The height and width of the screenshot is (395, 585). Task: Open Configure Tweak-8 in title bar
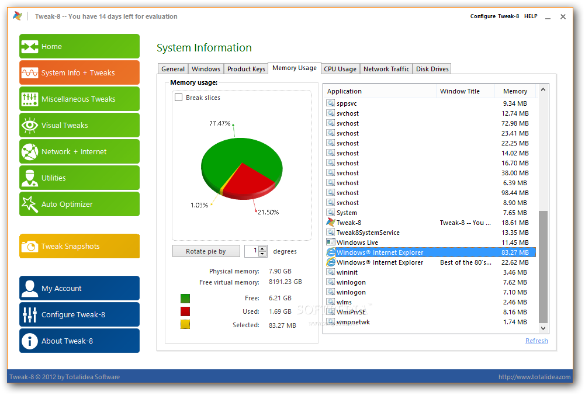(x=494, y=16)
